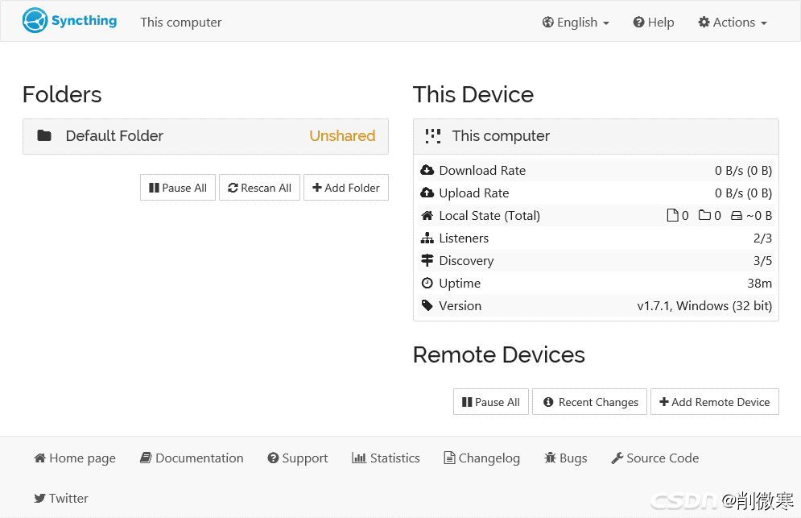Open the Documentation footer link
This screenshot has height=518, width=801.
click(192, 458)
